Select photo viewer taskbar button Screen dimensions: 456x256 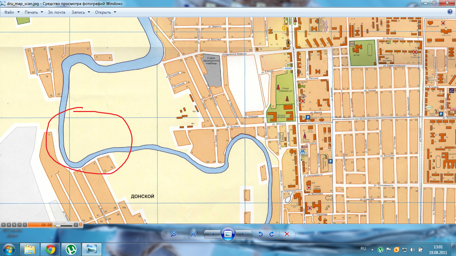[x=91, y=249]
